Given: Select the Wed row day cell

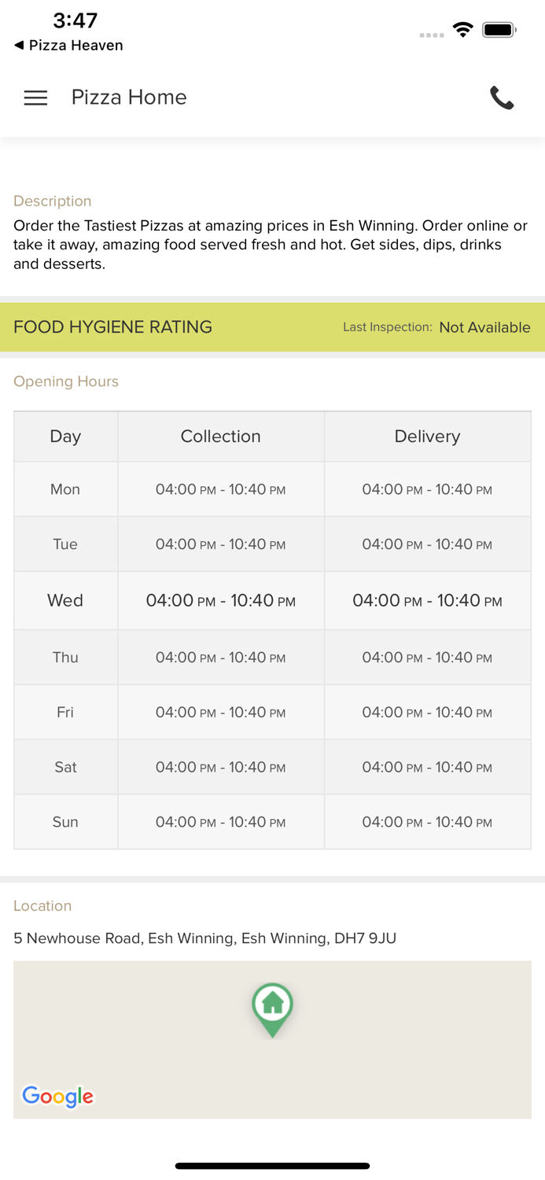Looking at the screenshot, I should tap(65, 600).
